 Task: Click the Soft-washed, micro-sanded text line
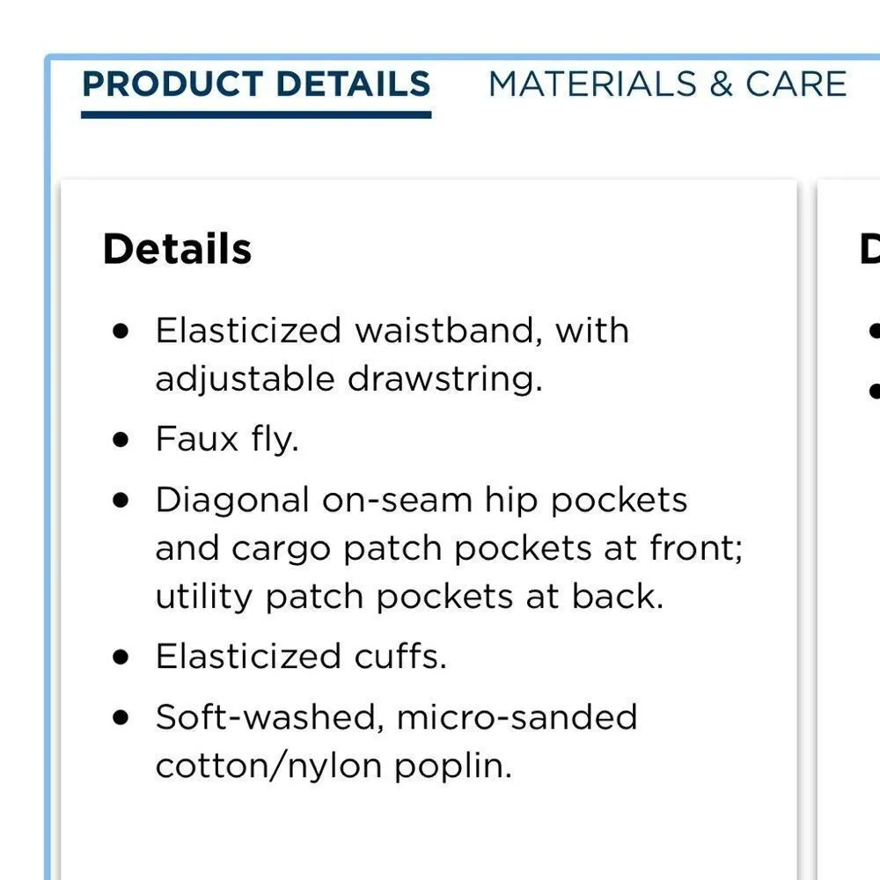point(396,717)
